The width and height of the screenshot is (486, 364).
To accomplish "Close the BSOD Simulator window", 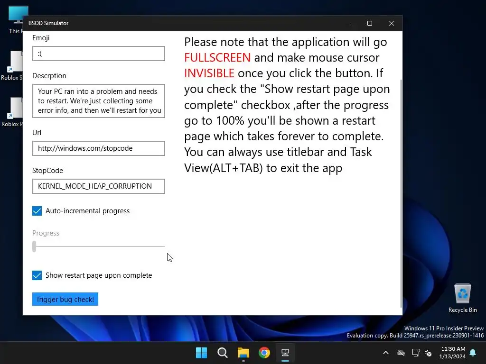I will pos(392,23).
